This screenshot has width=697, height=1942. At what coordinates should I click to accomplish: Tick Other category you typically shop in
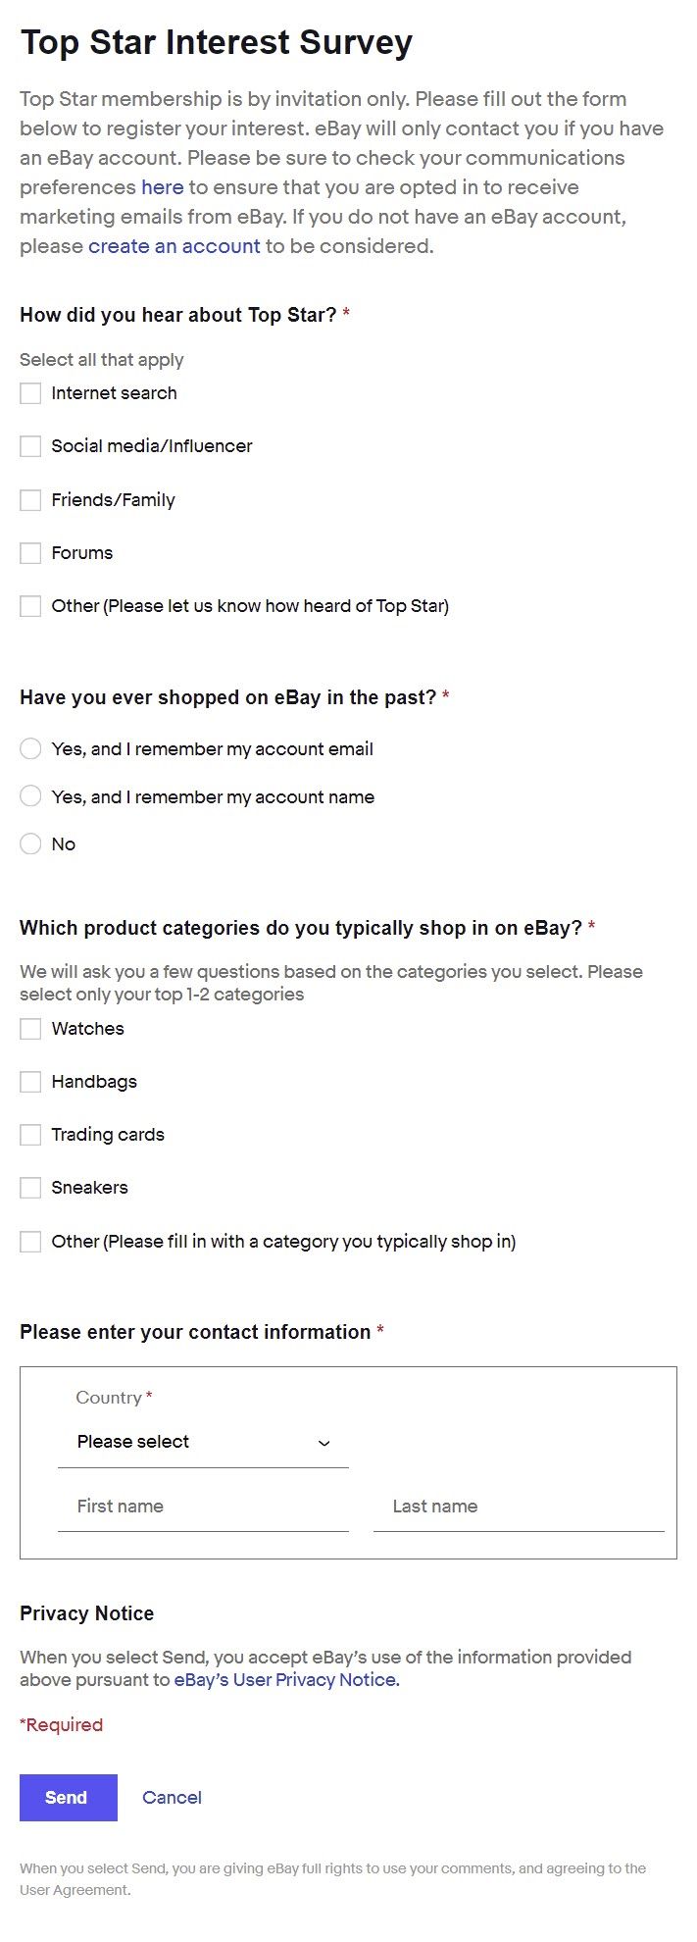tap(30, 1242)
